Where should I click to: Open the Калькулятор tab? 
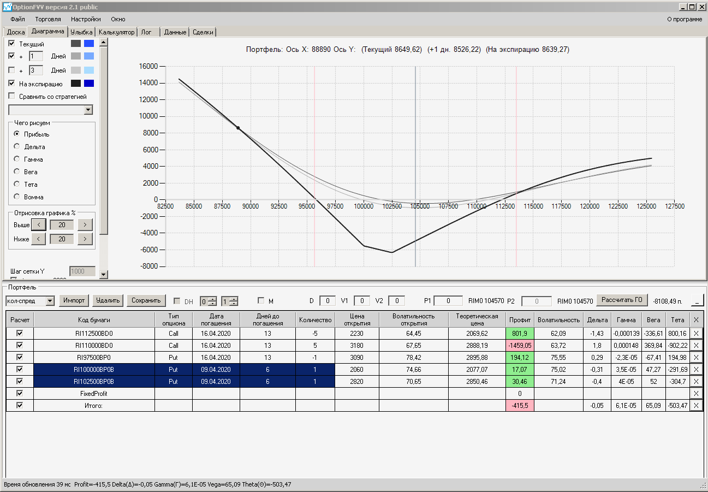[x=117, y=32]
